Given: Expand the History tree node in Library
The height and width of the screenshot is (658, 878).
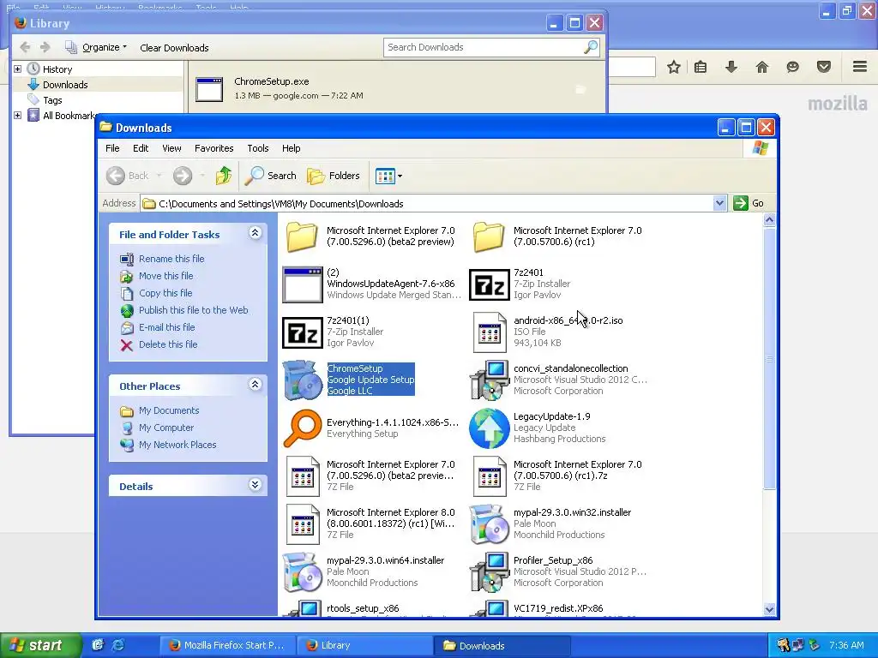Looking at the screenshot, I should tap(17, 69).
